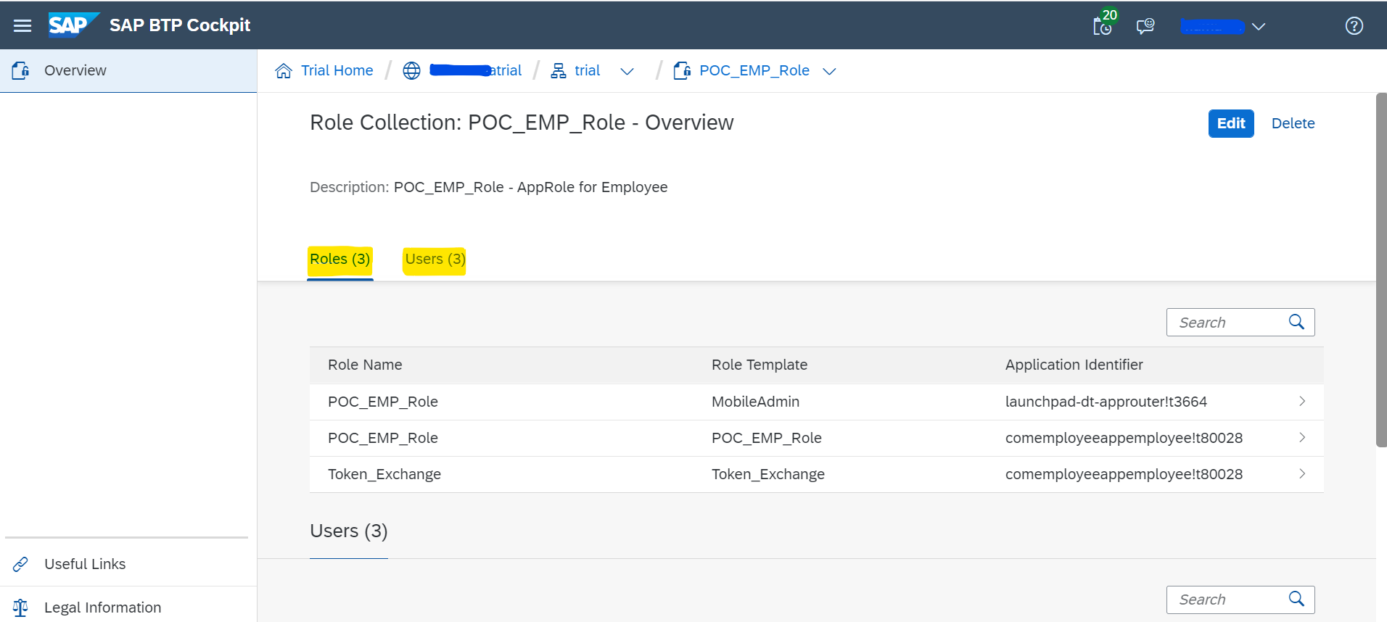Click the Legal Information scales icon
Screen dimensions: 1387x622
pyautogui.click(x=20, y=608)
